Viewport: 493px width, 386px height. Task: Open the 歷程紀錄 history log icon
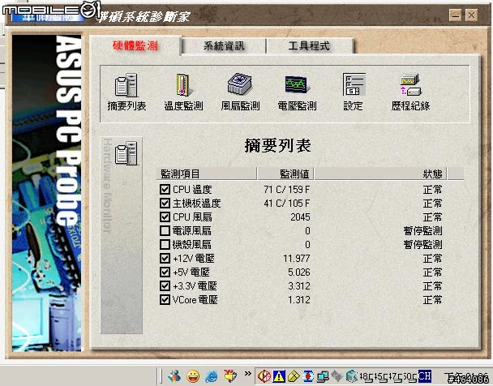point(410,92)
